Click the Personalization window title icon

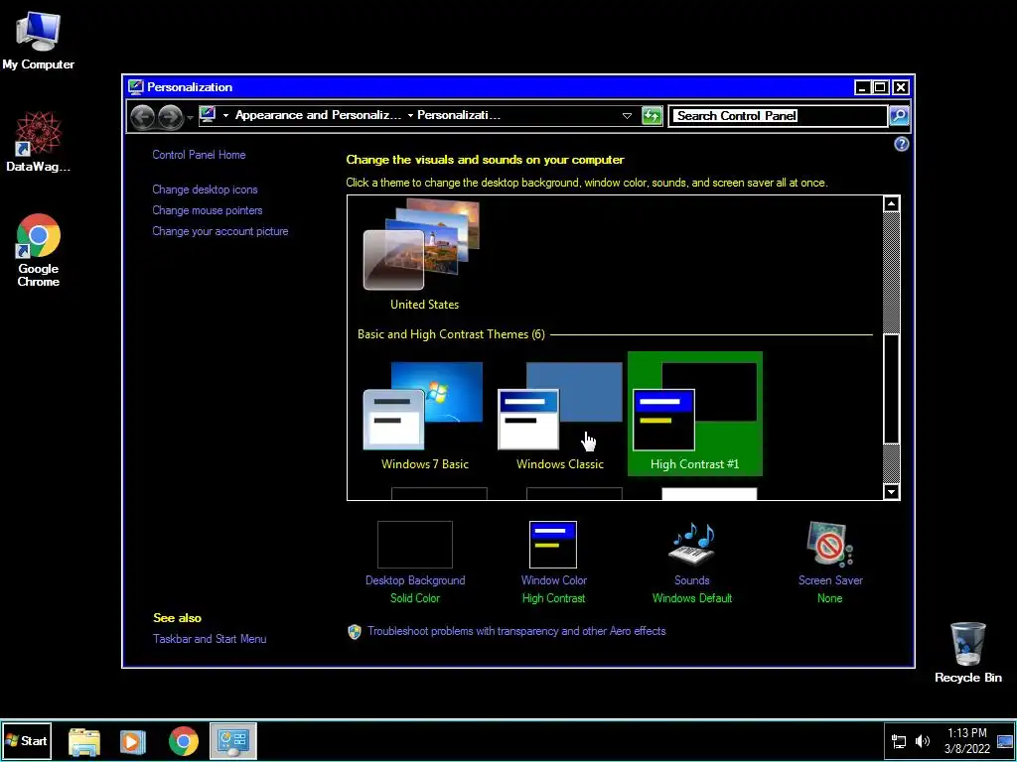coord(135,87)
